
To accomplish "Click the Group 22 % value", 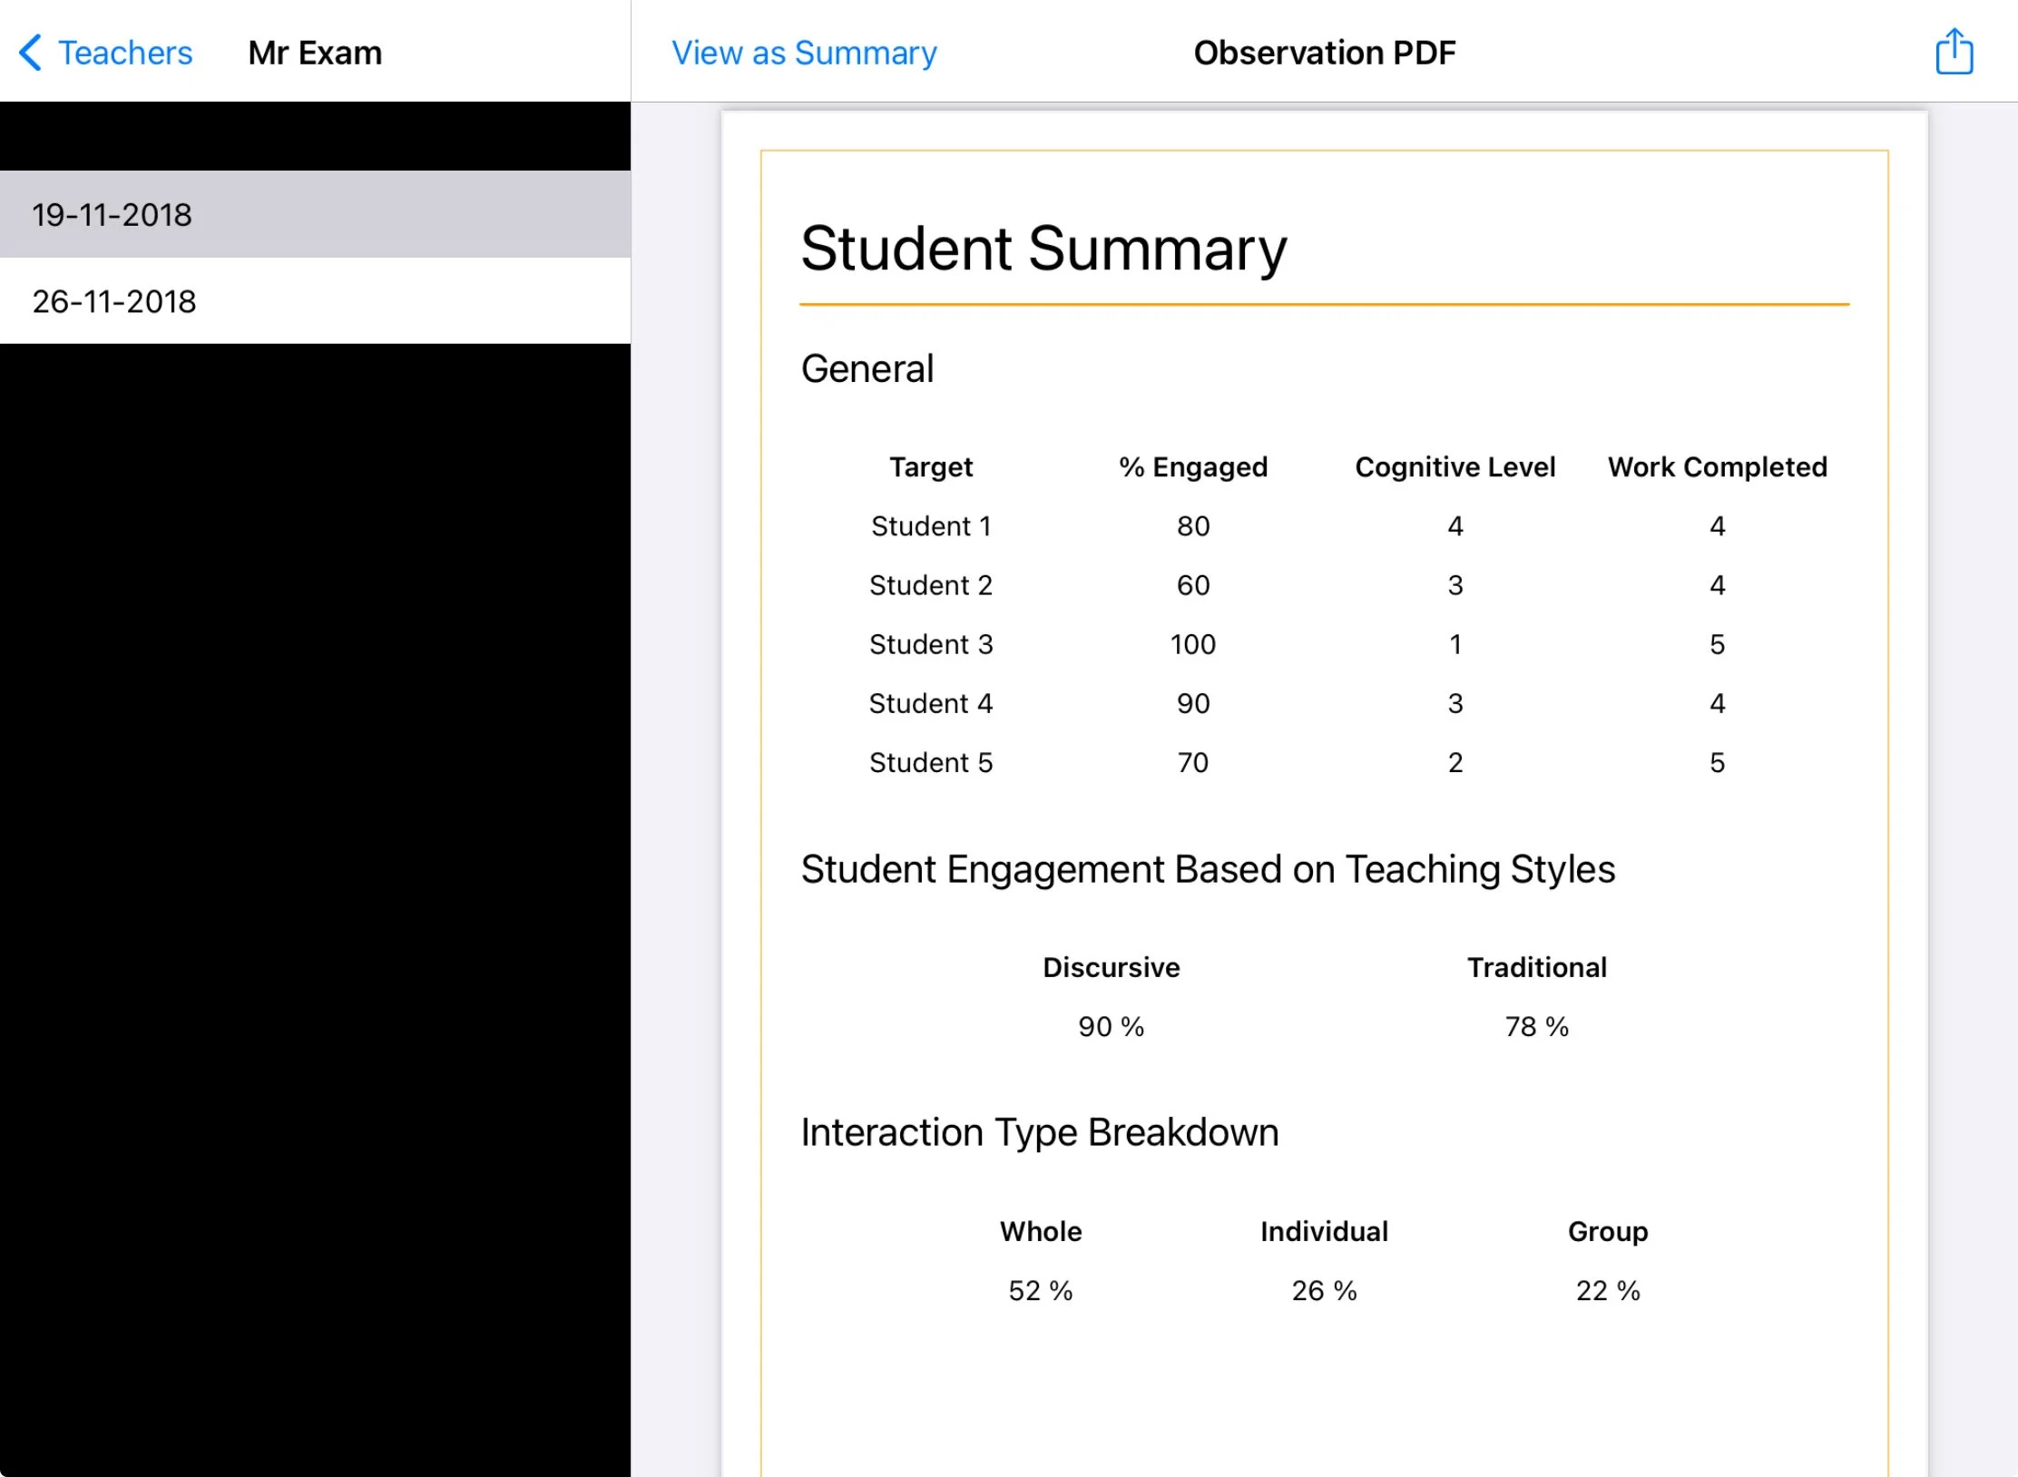I will [x=1607, y=1290].
